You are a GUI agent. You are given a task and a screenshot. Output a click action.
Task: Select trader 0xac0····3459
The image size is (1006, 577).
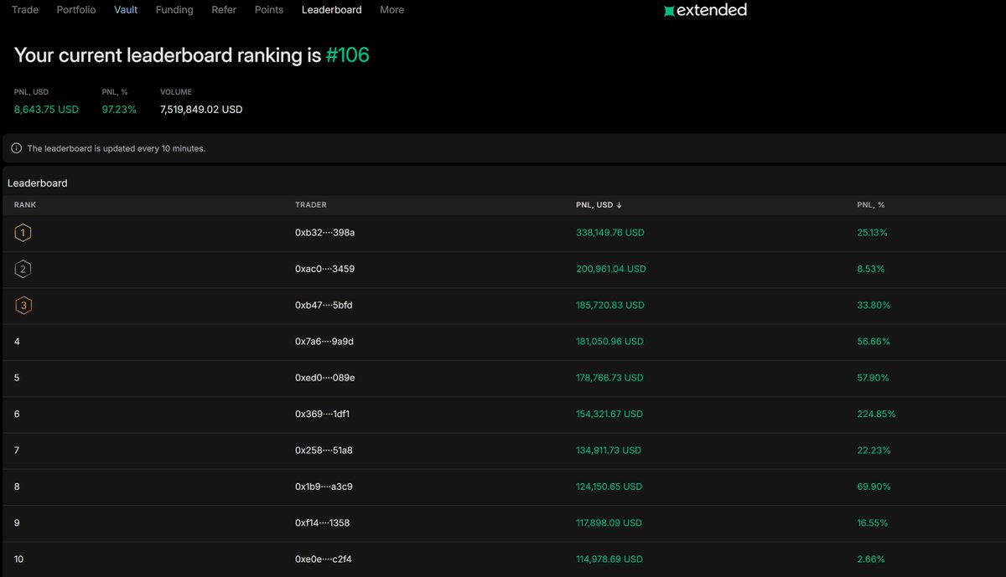pos(325,269)
